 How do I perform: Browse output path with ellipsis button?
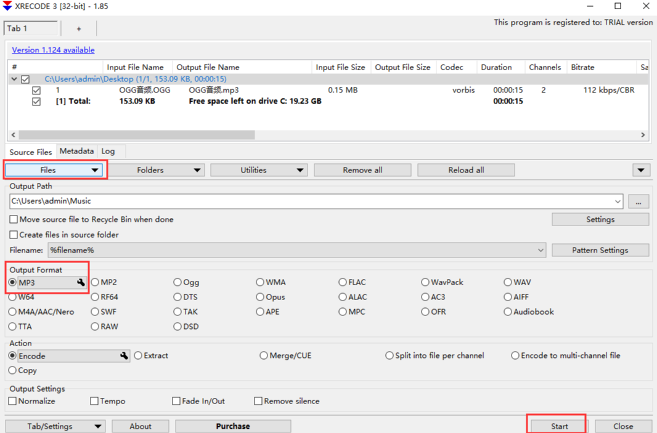pos(638,201)
